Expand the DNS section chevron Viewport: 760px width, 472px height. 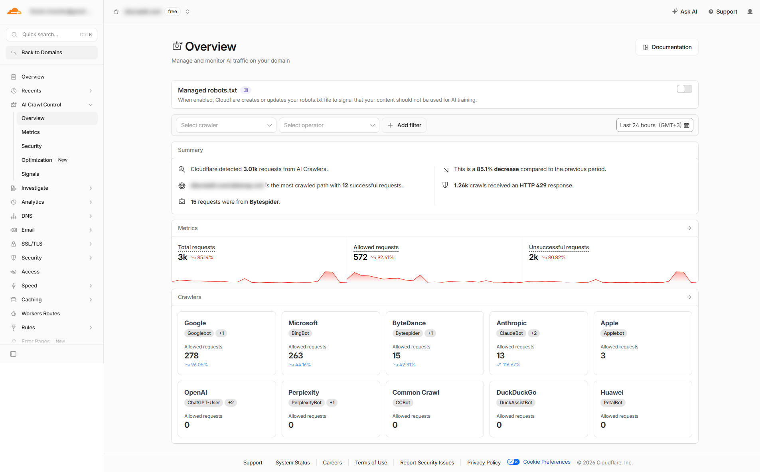pos(91,216)
